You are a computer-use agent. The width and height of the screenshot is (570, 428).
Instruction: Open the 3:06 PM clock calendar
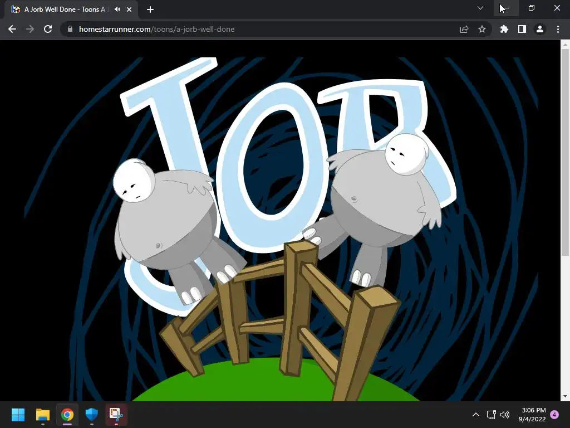click(532, 415)
